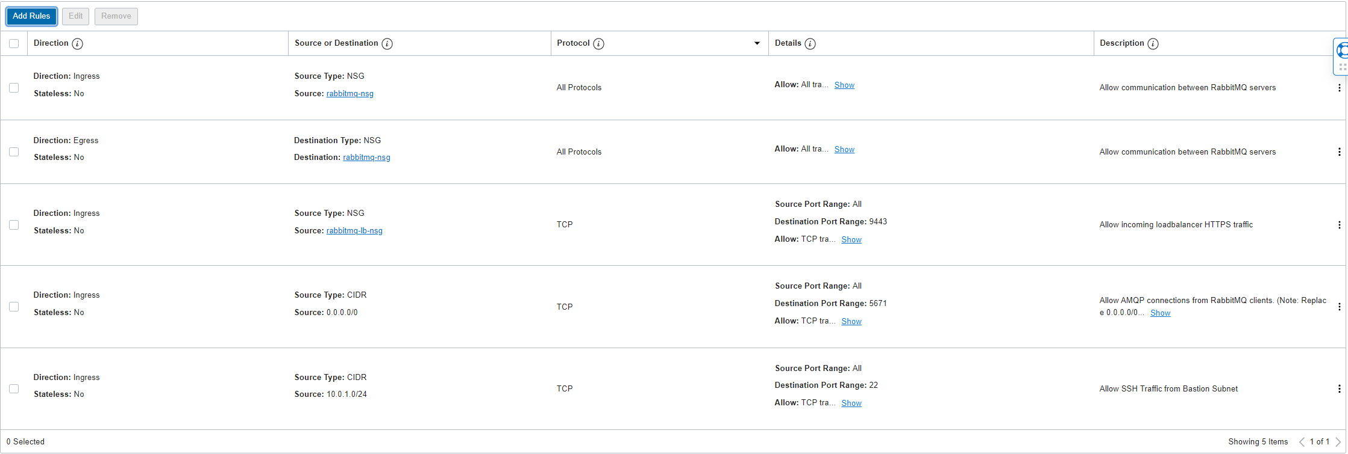
Task: Select the Egress rabbitmq-nsg rule checkbox
Action: pyautogui.click(x=14, y=152)
